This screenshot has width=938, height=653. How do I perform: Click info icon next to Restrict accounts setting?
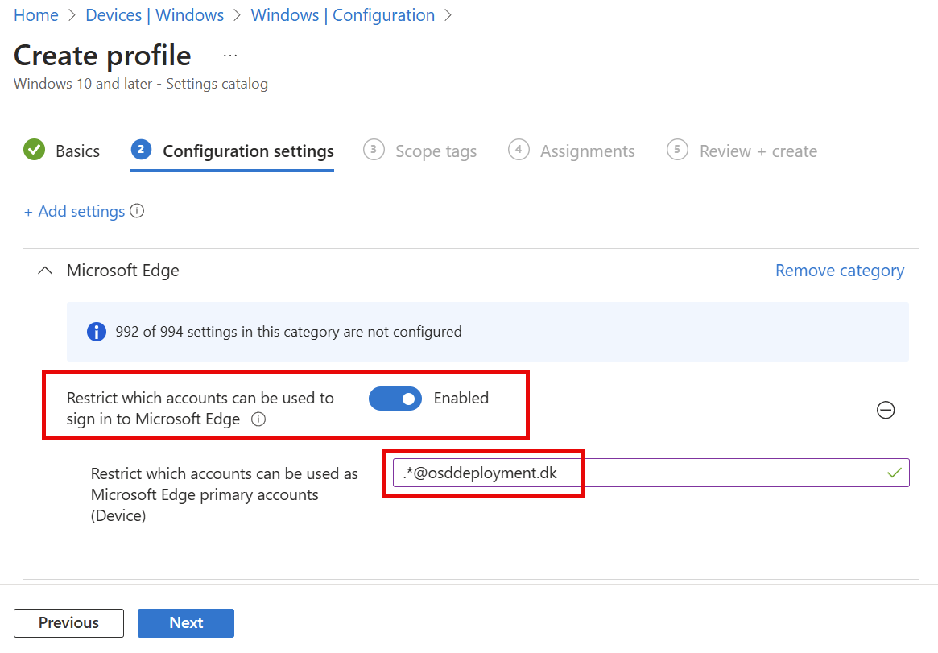click(258, 419)
